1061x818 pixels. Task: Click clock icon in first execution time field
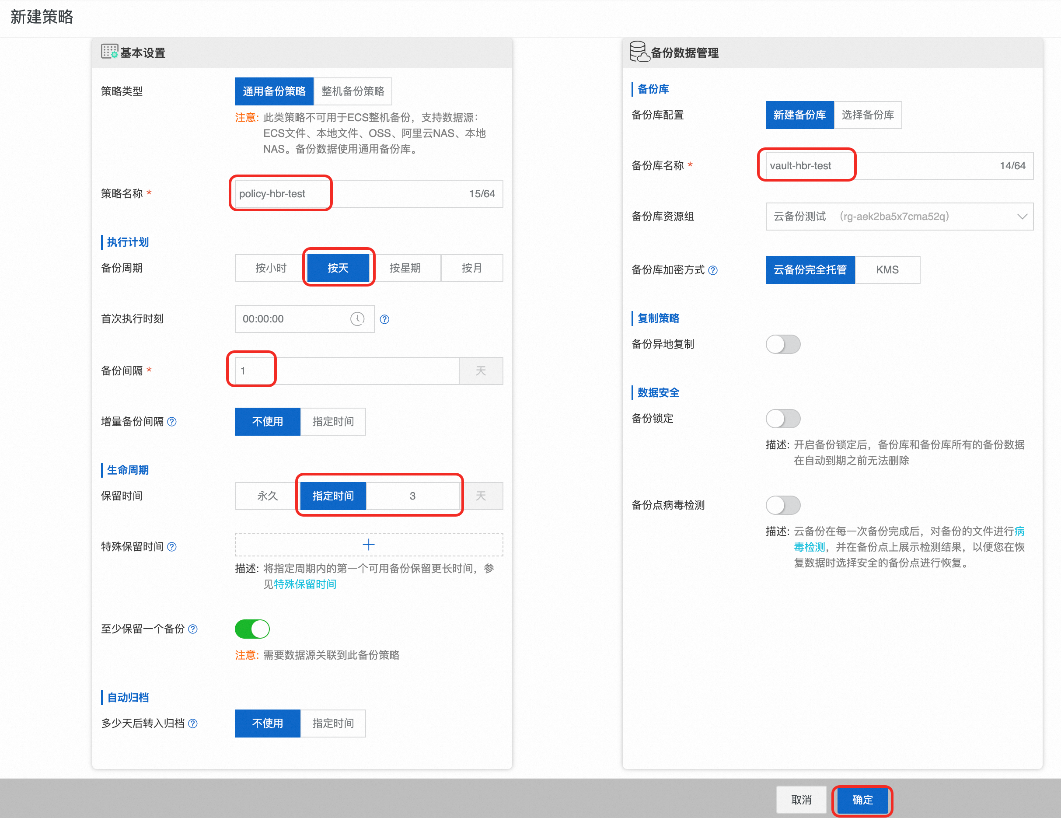(357, 319)
